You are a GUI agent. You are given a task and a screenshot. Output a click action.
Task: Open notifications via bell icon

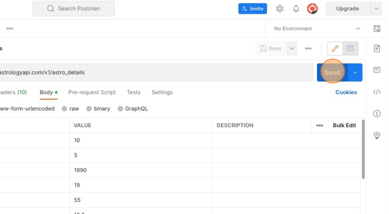[x=296, y=8]
